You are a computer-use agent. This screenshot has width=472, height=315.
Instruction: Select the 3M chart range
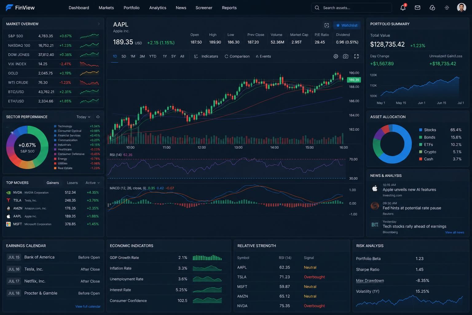[x=142, y=56]
